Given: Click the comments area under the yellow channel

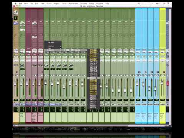Looking at the screenshot, I should point(163,118).
